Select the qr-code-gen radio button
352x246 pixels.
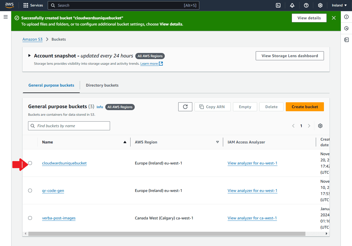[x=30, y=191]
